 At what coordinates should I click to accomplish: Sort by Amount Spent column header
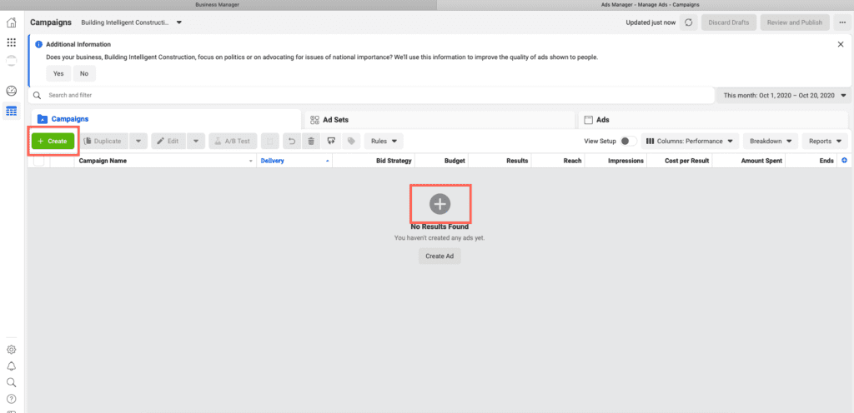[x=749, y=161]
